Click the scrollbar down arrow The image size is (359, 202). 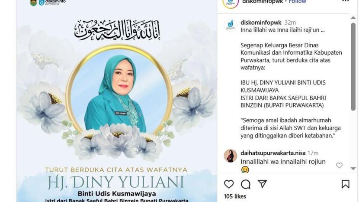tap(353, 169)
